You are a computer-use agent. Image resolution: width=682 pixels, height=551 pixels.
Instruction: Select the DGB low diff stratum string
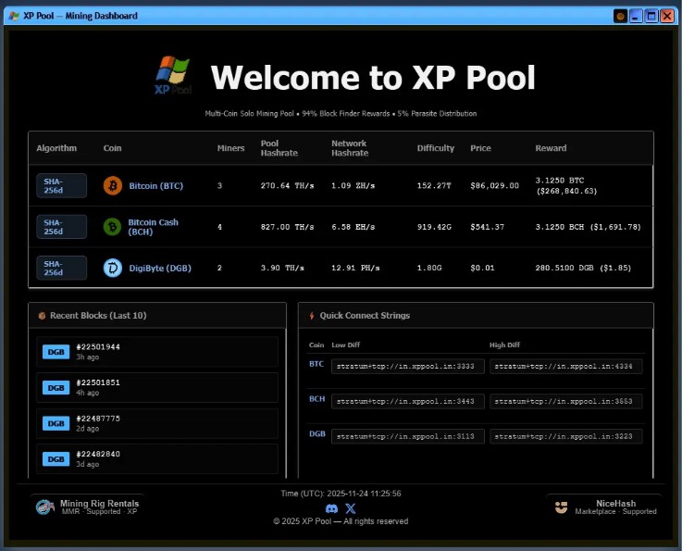click(x=407, y=436)
